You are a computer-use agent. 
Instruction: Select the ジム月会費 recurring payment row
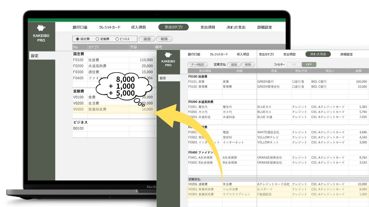[x=236, y=189]
